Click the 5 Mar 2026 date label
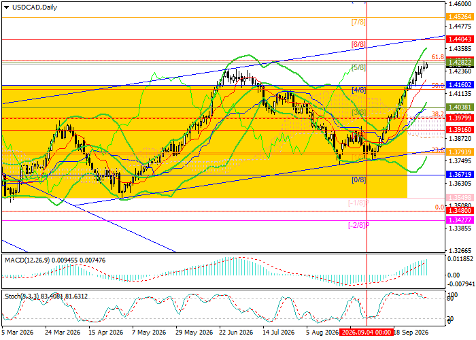The width and height of the screenshot is (476, 340). click(18, 332)
